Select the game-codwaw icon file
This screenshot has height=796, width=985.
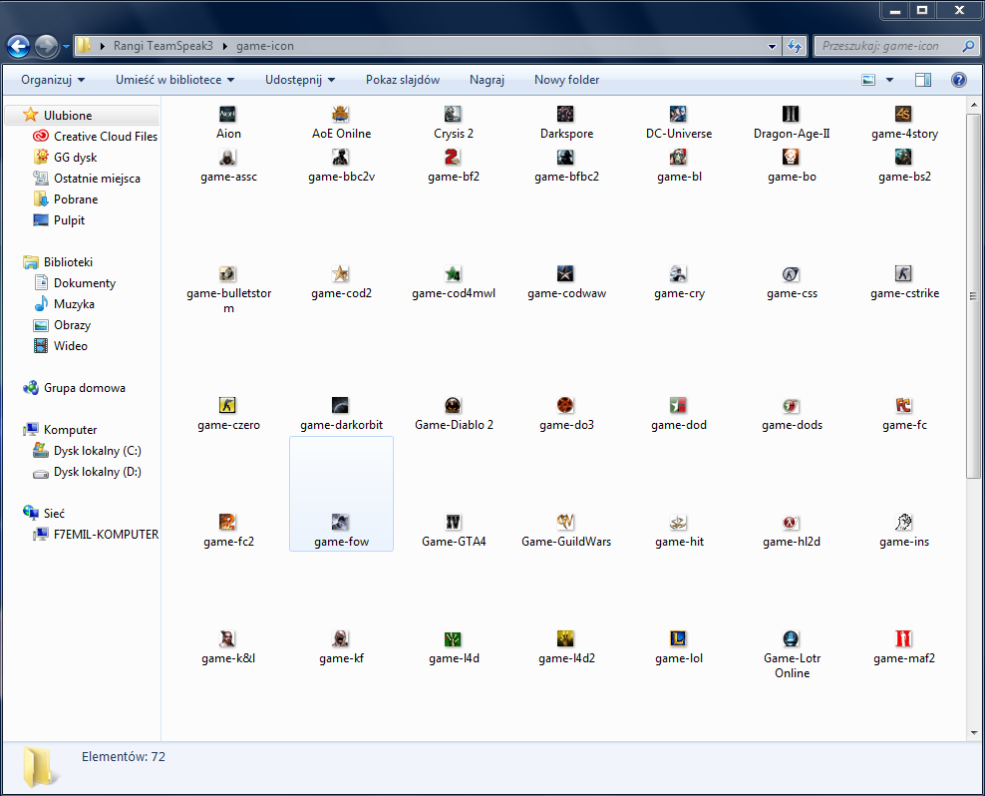[566, 282]
